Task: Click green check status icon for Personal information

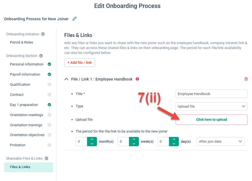Action: coord(49,64)
